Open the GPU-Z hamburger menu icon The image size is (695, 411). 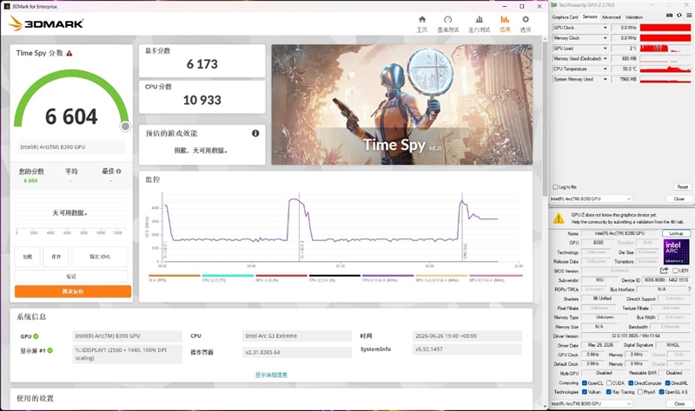689,16
